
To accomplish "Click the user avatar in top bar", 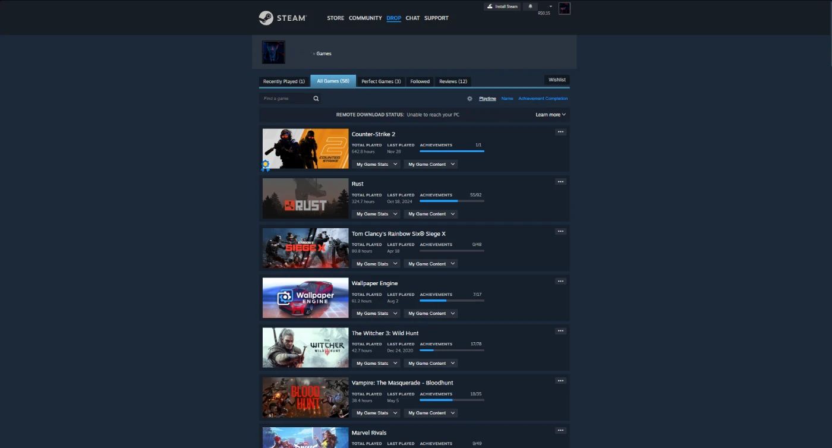I will [x=564, y=8].
